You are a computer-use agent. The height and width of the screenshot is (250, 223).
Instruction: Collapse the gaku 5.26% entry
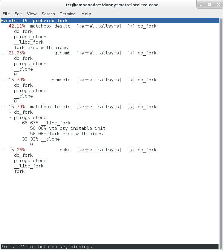[x=2, y=150]
